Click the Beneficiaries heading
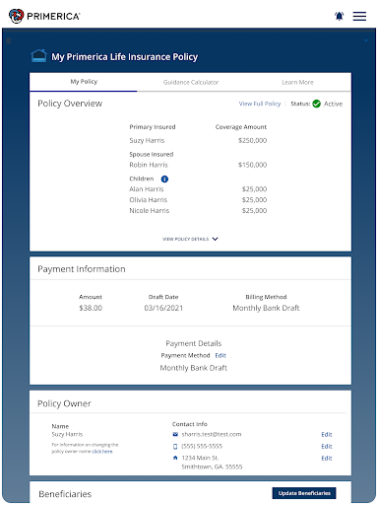The height and width of the screenshot is (505, 378). click(x=65, y=494)
